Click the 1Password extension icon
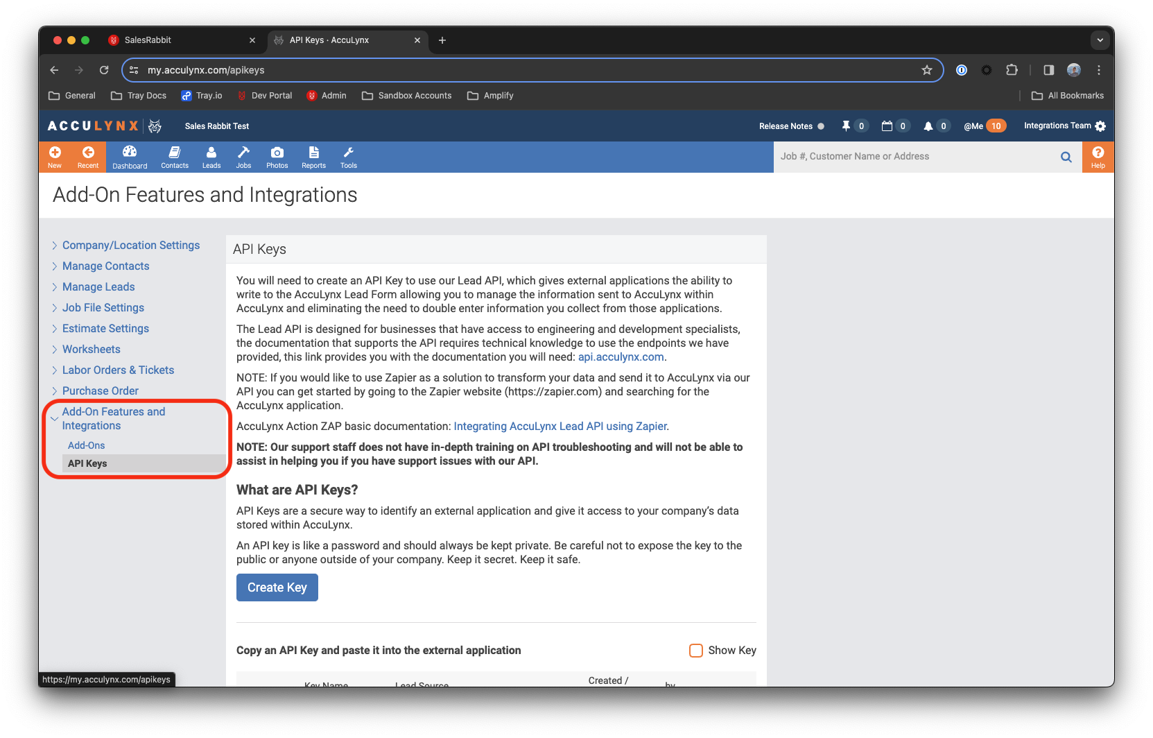Viewport: 1153px width, 738px height. click(x=962, y=70)
